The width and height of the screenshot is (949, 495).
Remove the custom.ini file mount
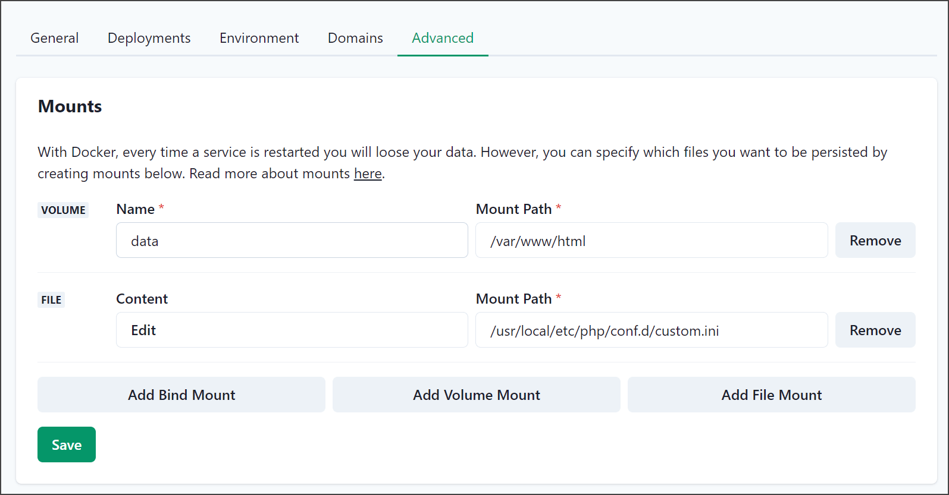(x=875, y=330)
